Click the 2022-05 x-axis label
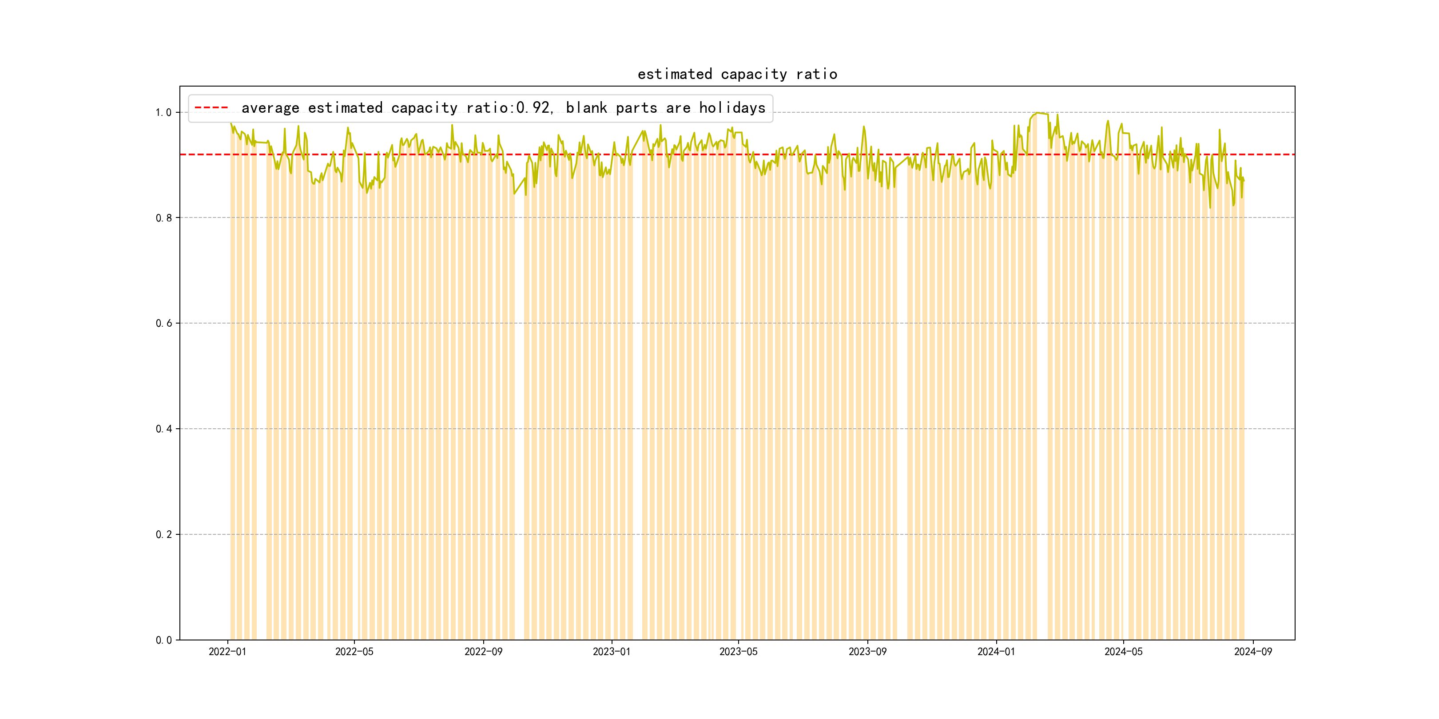1439x719 pixels. click(354, 652)
